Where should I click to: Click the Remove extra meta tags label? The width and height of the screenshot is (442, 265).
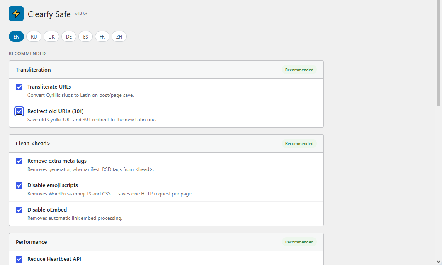57,161
